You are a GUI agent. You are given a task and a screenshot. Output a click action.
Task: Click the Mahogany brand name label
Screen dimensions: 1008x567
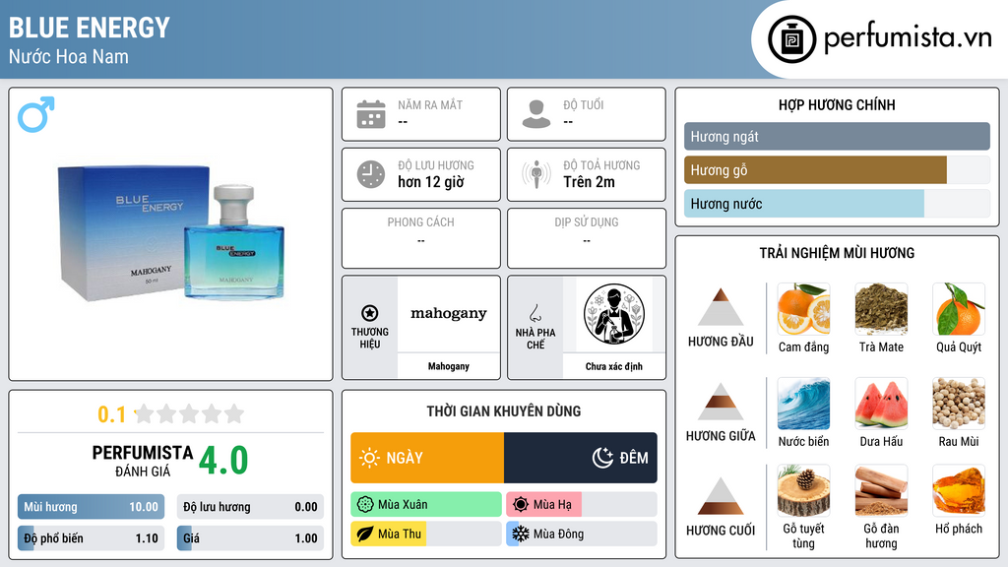point(449,366)
